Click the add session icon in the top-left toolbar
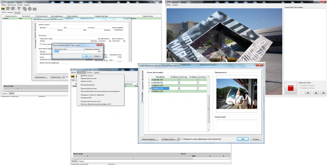This screenshot has width=328, height=168. 3,9
